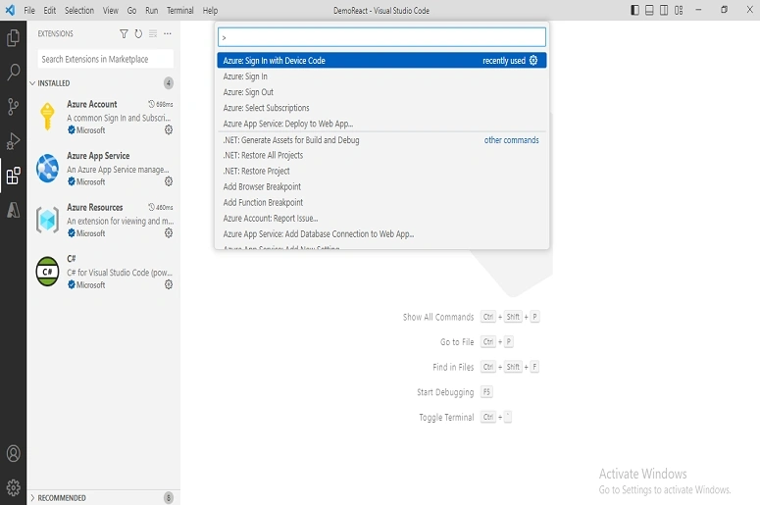Click the recommended count badge
760x505 pixels.
click(169, 498)
